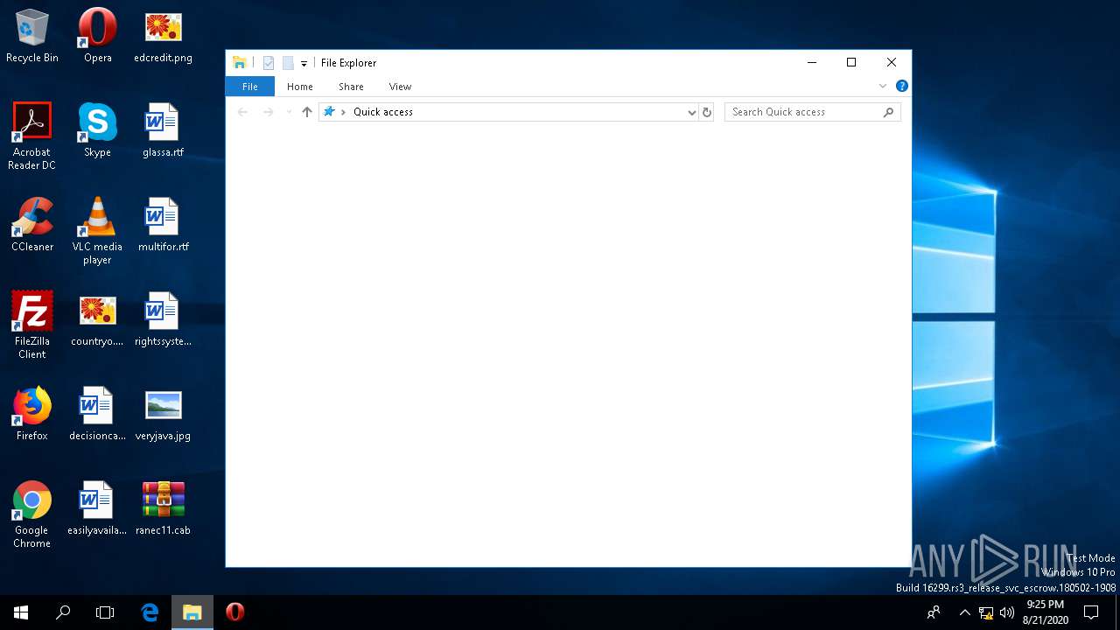The image size is (1120, 630).
Task: Open the Windows Start menu
Action: point(21,612)
